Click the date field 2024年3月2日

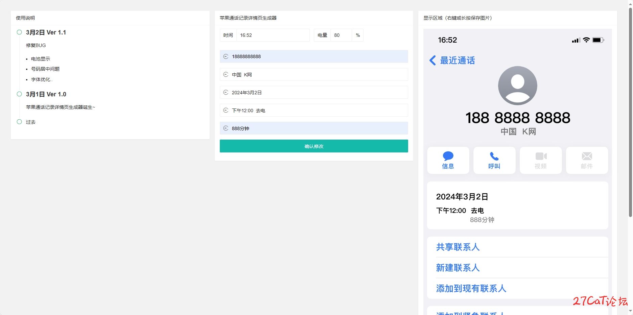click(314, 92)
